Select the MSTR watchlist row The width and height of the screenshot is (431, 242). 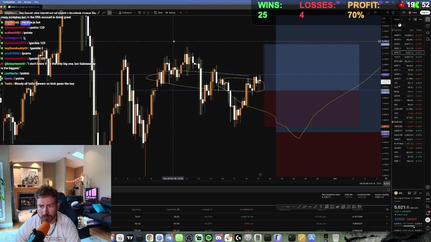click(x=408, y=96)
